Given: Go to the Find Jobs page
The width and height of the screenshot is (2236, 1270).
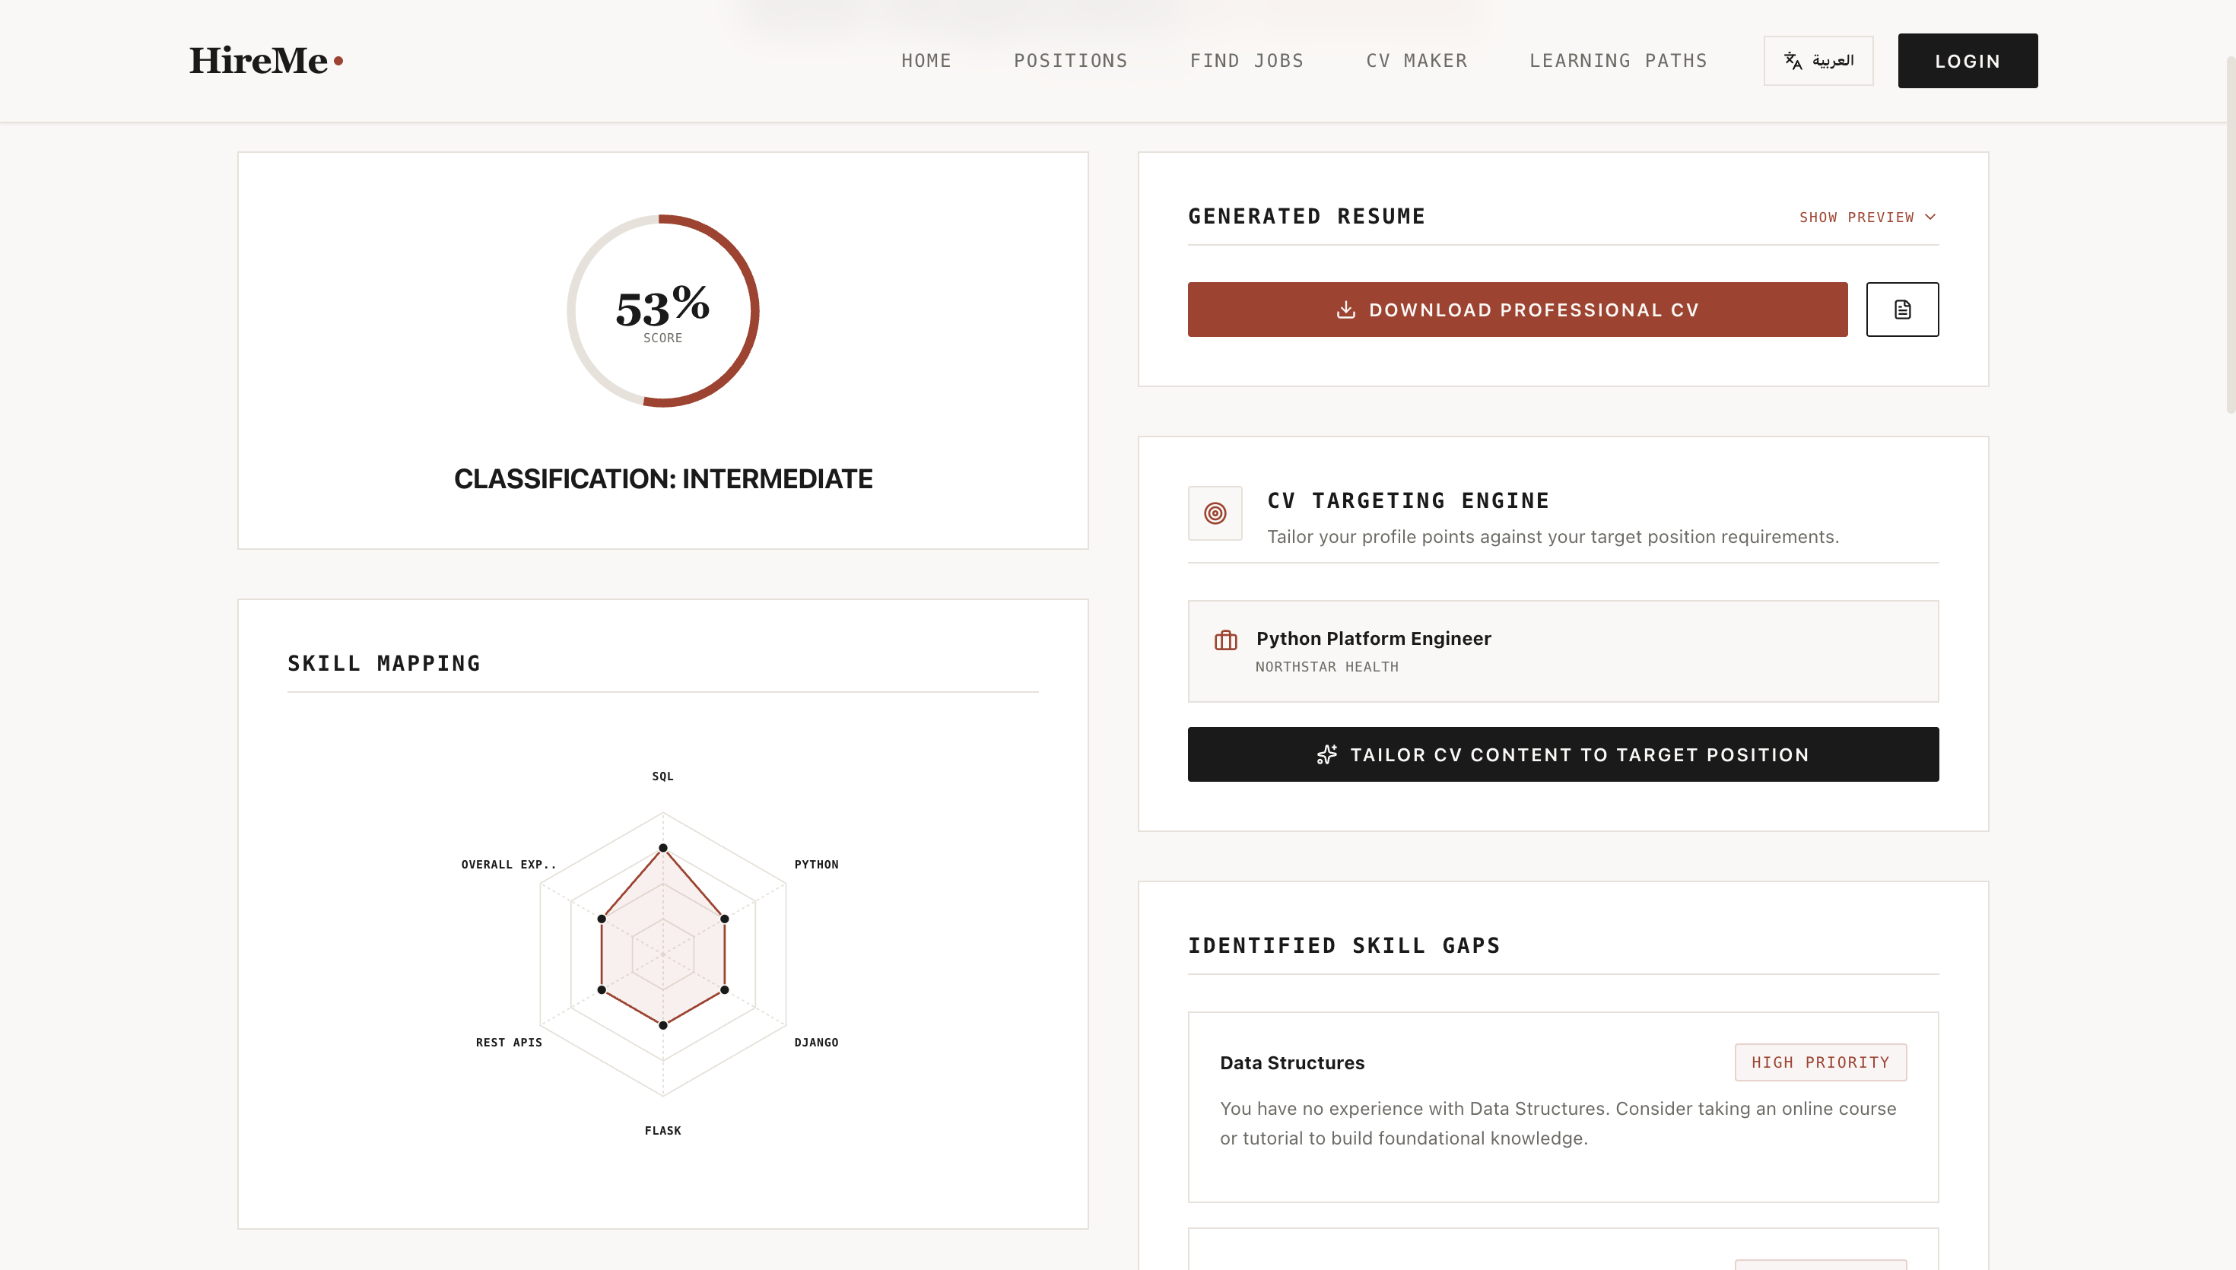Looking at the screenshot, I should coord(1247,60).
